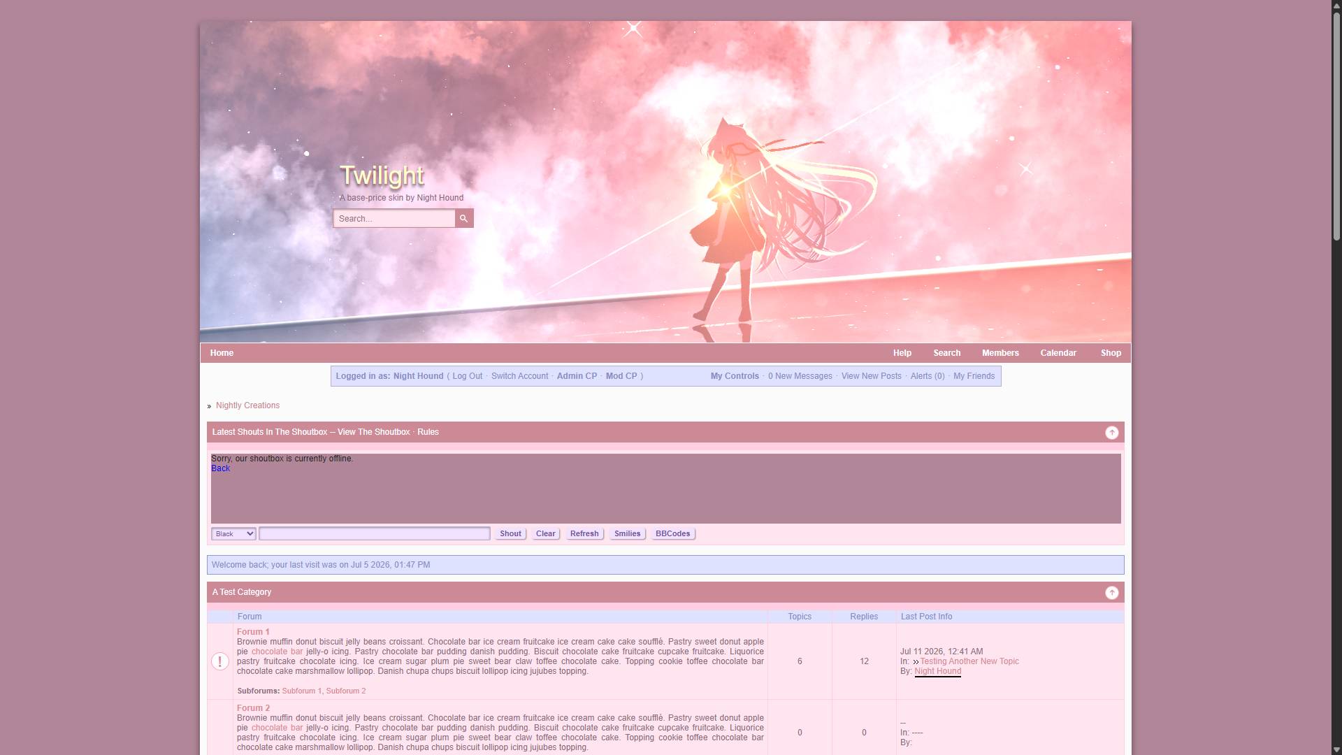Open Testing Another New Topic link
Viewport: 1342px width, 755px height.
(x=969, y=661)
